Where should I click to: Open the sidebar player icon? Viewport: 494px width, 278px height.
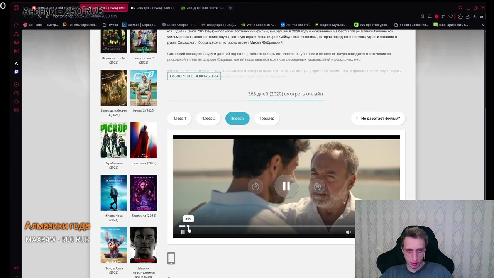pyautogui.click(x=16, y=85)
